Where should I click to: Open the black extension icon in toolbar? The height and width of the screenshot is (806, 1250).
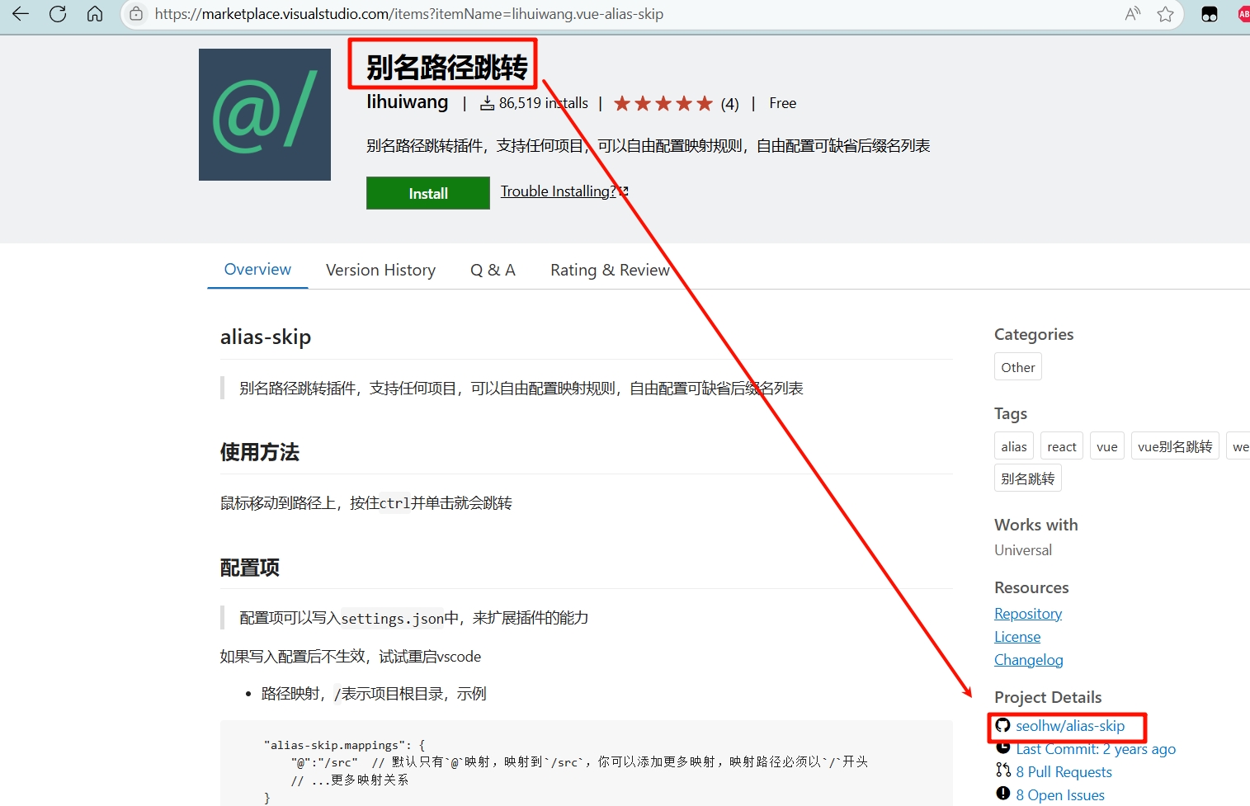click(1210, 14)
